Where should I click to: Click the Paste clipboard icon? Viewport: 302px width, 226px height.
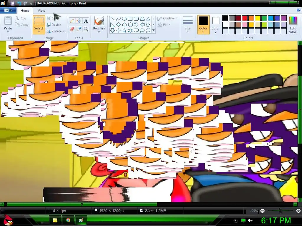pyautogui.click(x=8, y=21)
